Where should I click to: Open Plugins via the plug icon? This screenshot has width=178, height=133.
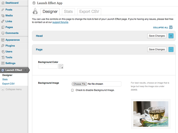tap(3, 46)
